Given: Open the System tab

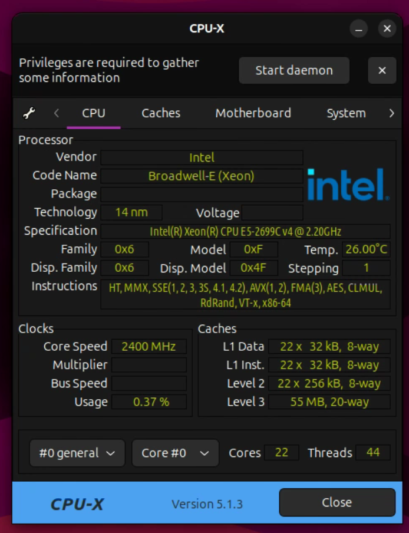Looking at the screenshot, I should coord(346,113).
